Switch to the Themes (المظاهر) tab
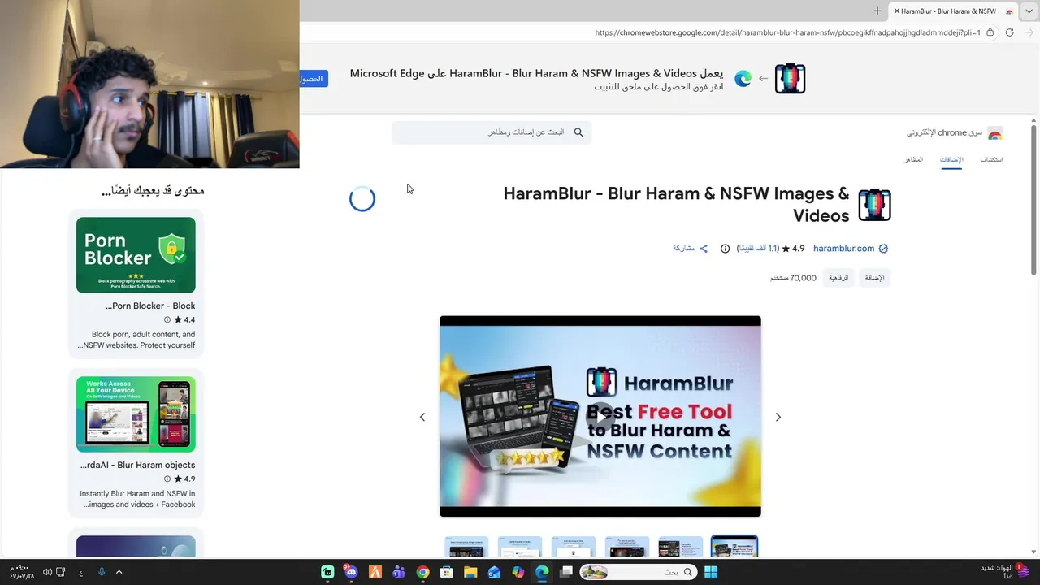The width and height of the screenshot is (1040, 585). coord(913,159)
